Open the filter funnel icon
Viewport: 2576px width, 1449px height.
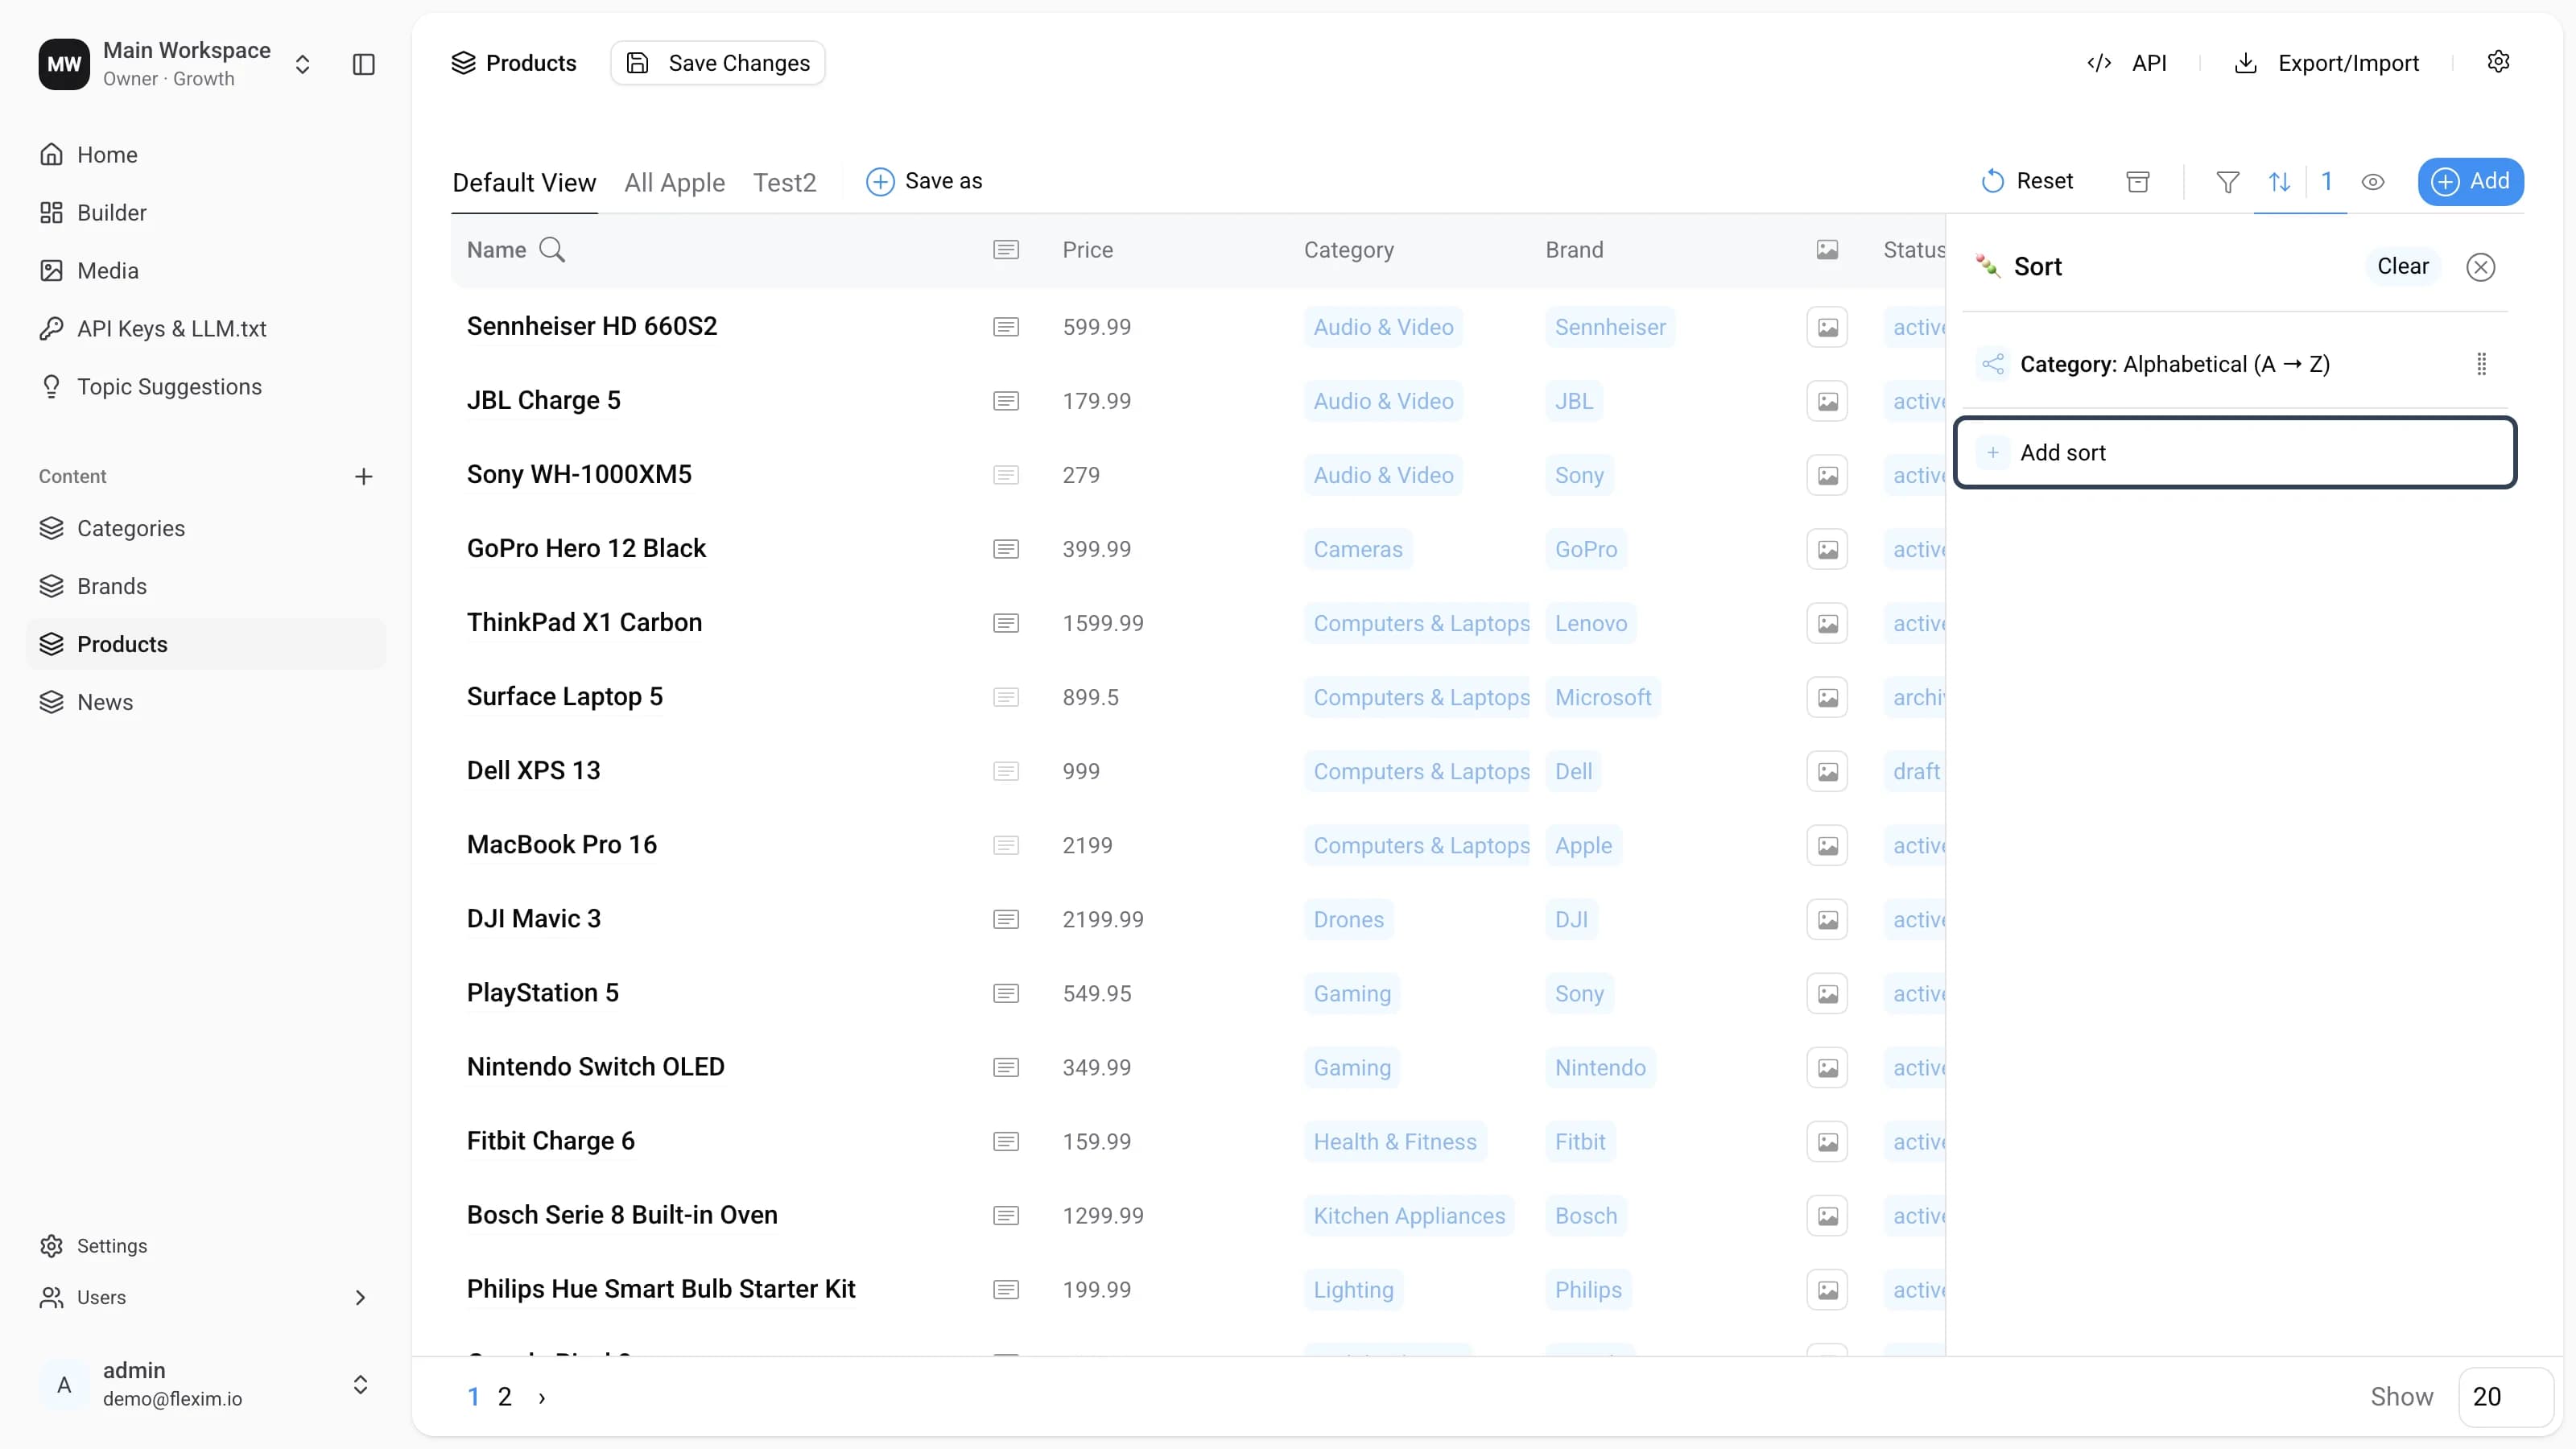pos(2228,182)
